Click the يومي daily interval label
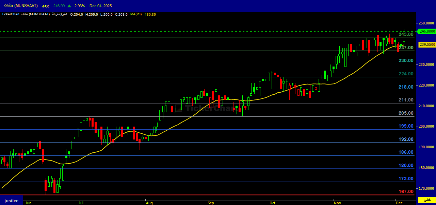The image size is (436, 205). pos(45,6)
